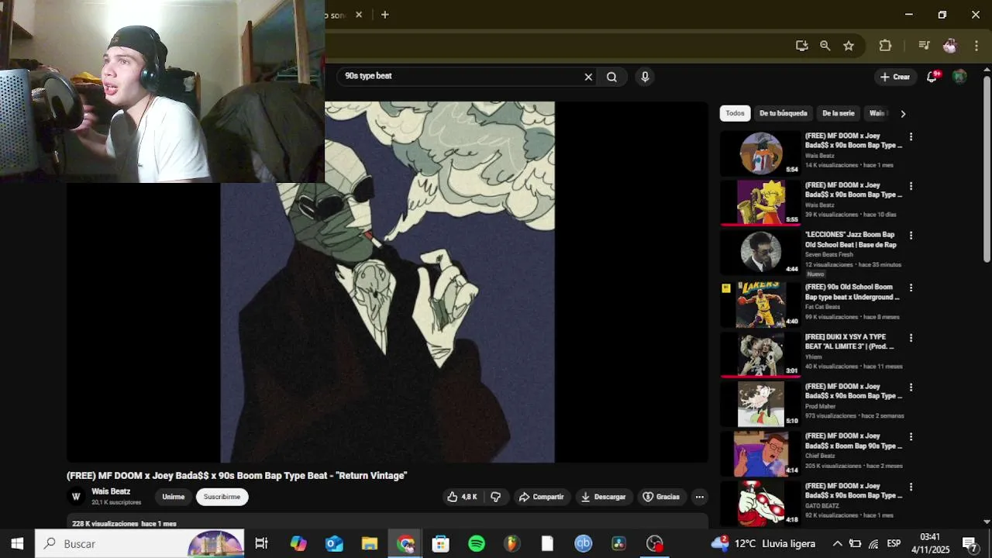Click the Descargar download button
This screenshot has width=992, height=558.
tap(604, 497)
